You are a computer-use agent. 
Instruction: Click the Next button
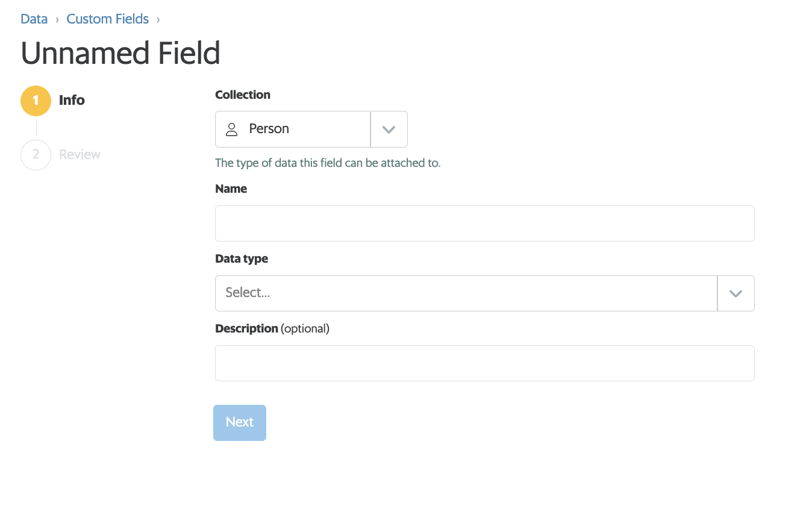[x=240, y=422]
